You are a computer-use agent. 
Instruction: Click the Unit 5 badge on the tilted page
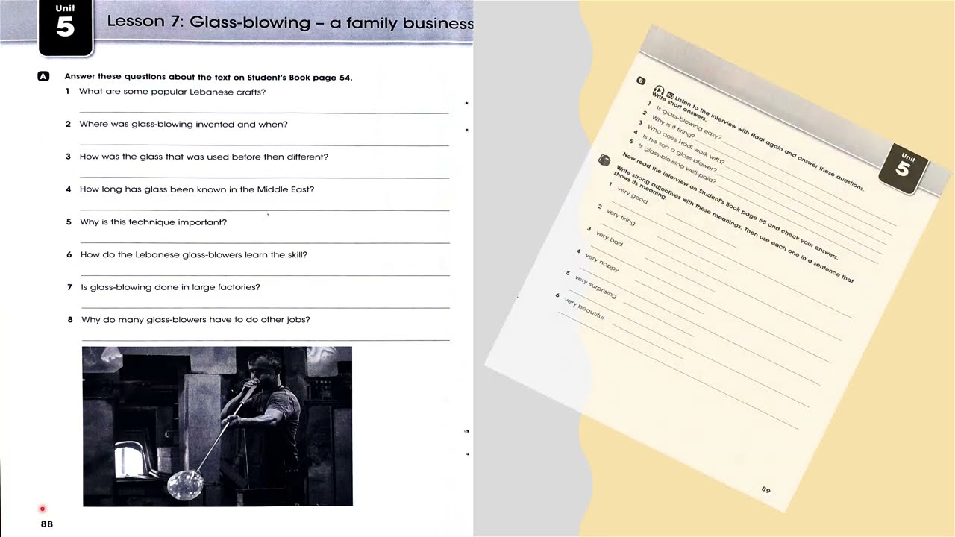tap(904, 169)
